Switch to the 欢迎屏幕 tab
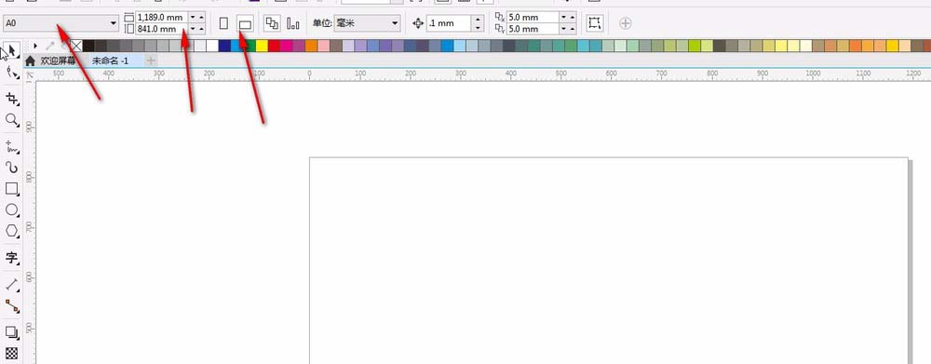This screenshot has width=931, height=364. pyautogui.click(x=50, y=61)
